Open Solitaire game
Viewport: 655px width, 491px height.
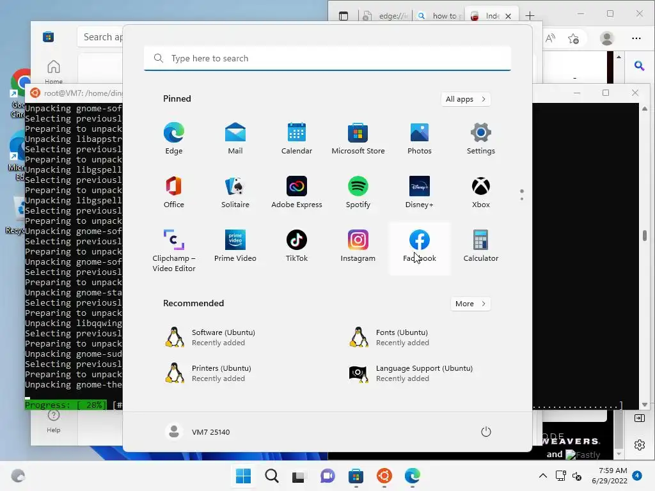(x=235, y=192)
